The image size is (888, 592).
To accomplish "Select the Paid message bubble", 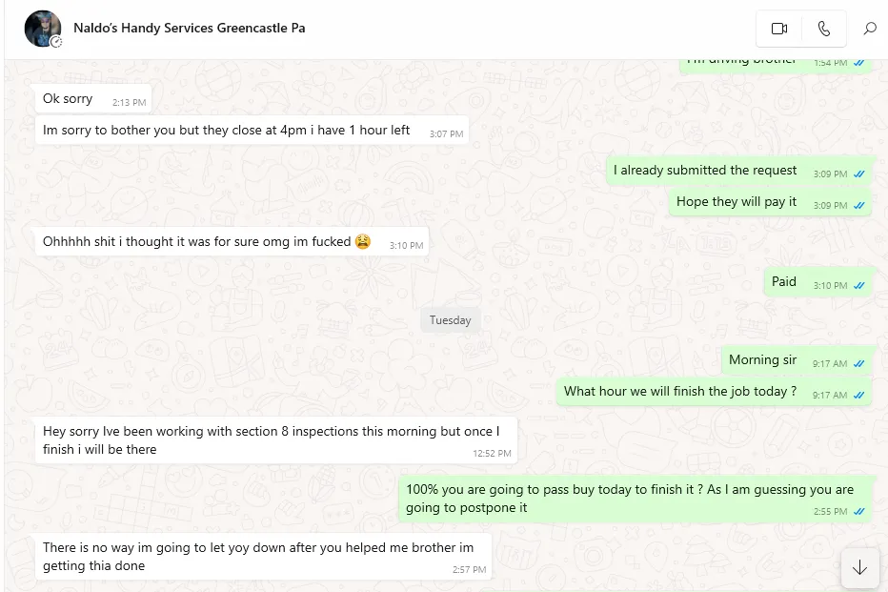I will pyautogui.click(x=783, y=281).
